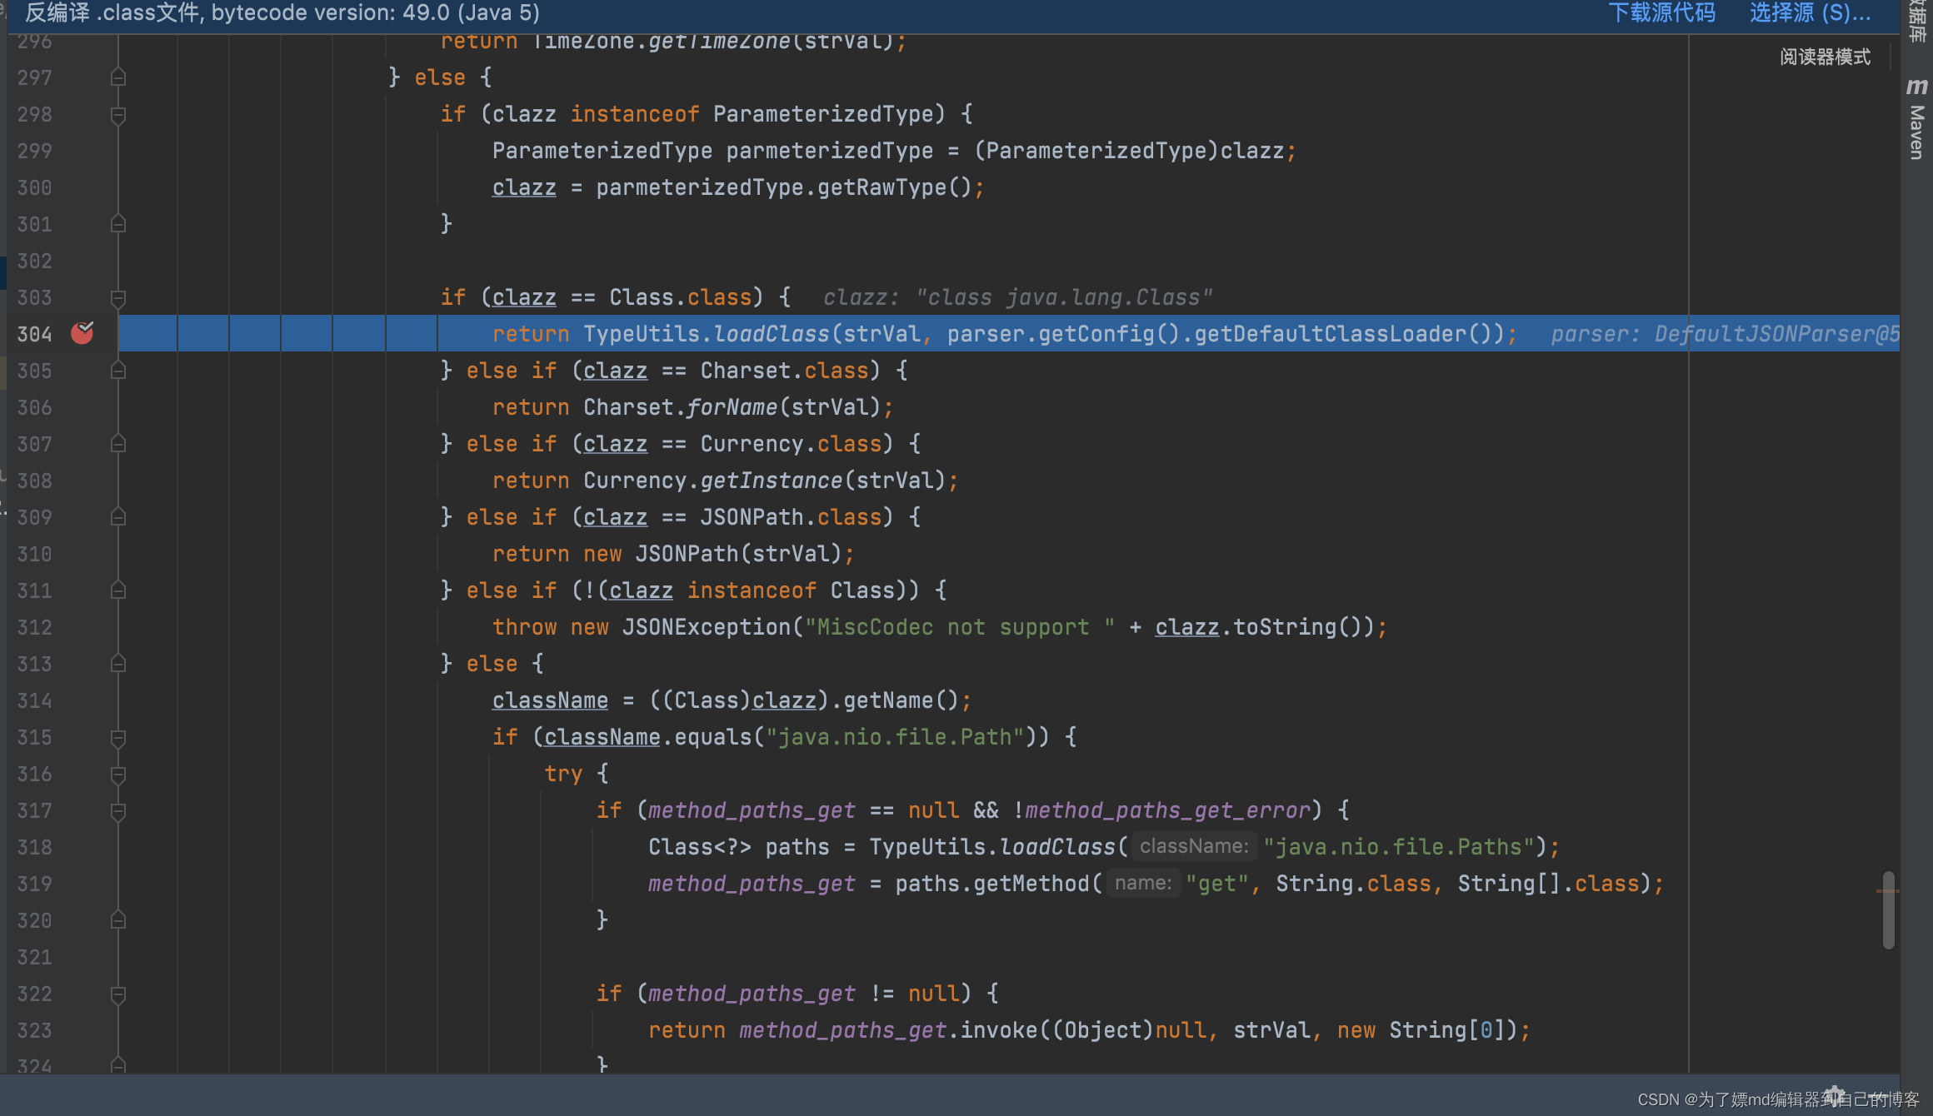Toggle 阅读器模式 reader mode
Screen dimensions: 1933x1116
coord(1825,57)
